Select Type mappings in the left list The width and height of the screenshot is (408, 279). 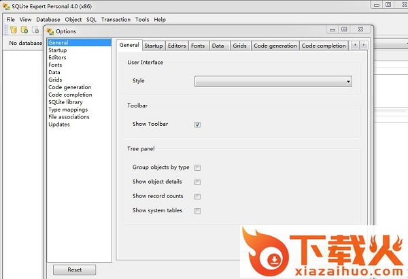point(67,110)
